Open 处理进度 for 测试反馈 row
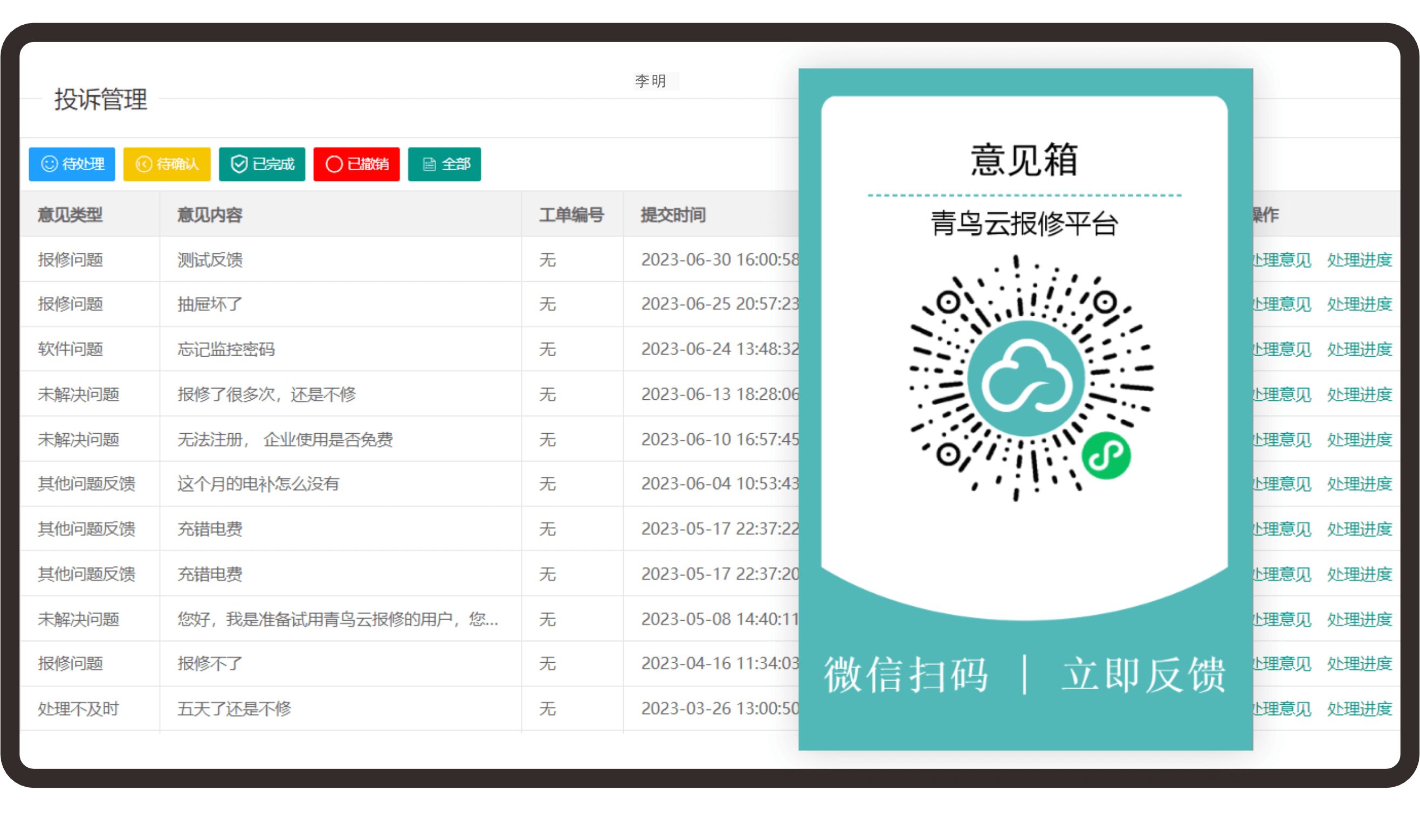 coord(1359,260)
